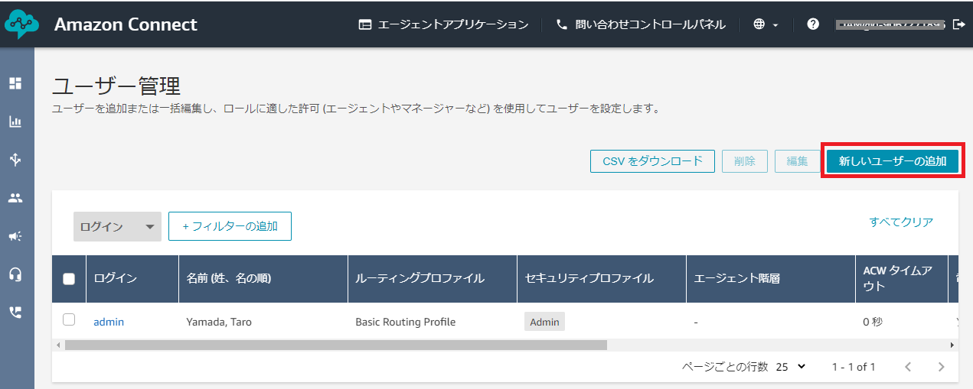Viewport: 973px width, 389px height.
Task: Click the help question mark icon
Action: 814,24
